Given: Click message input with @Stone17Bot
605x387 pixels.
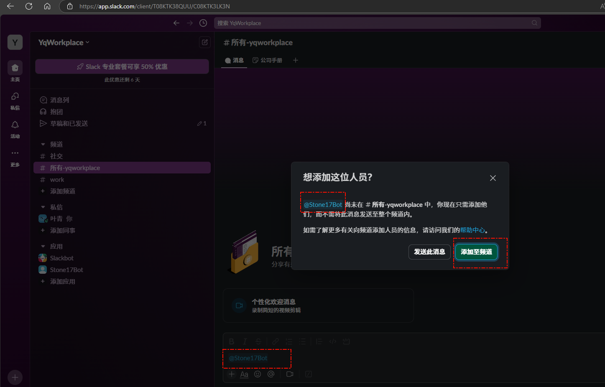Looking at the screenshot, I should pos(414,358).
